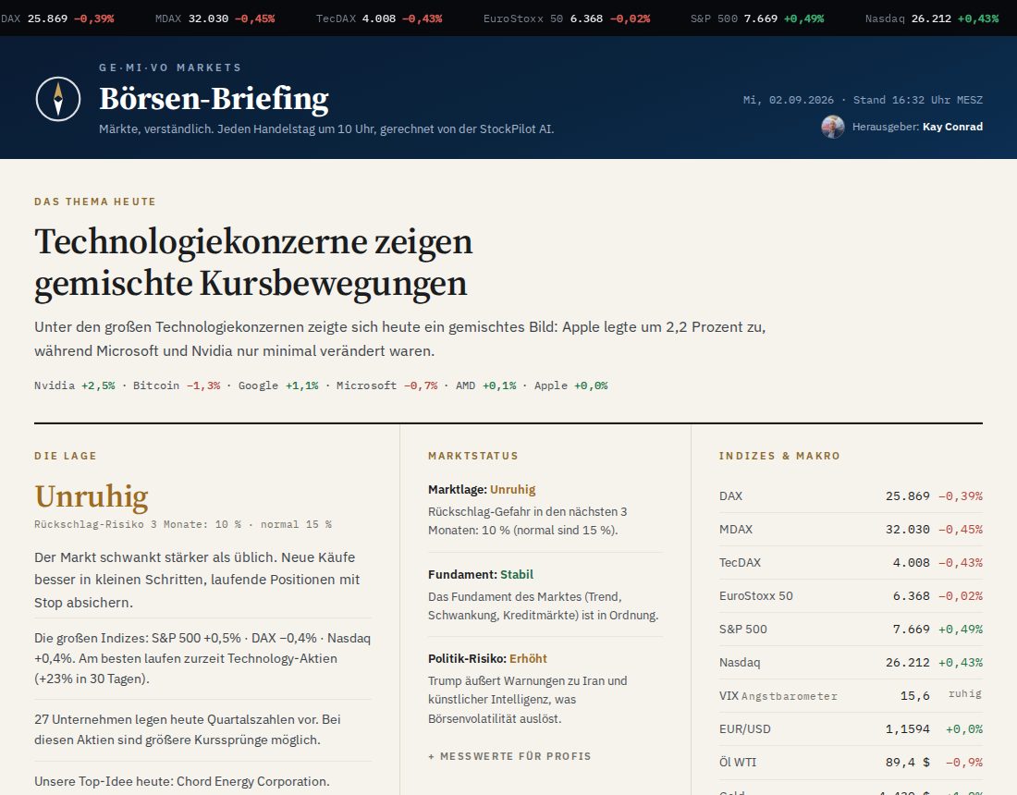Screen dimensions: 1017x795
Task: Select EuroStoxx 50 row in Indizes table
Action: tap(851, 596)
